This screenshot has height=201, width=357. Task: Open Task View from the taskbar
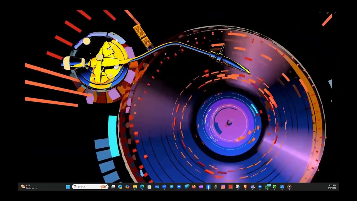click(113, 187)
